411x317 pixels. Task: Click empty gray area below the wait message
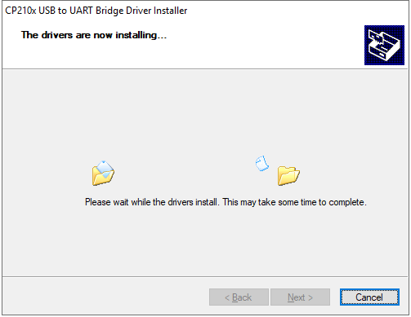(x=206, y=242)
